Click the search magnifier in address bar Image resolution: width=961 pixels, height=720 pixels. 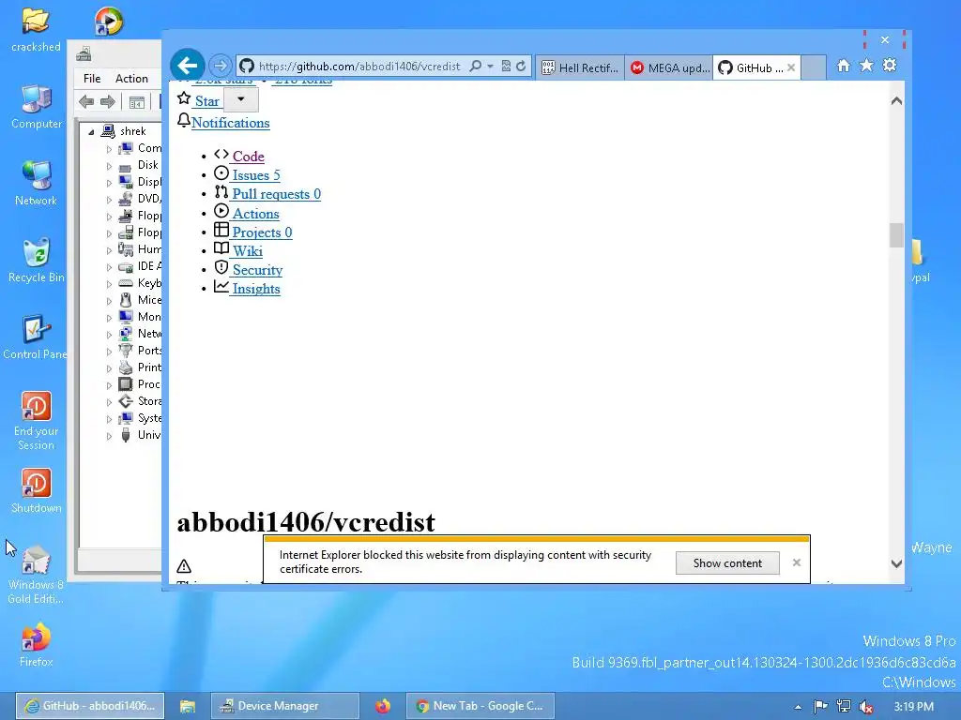coord(475,67)
